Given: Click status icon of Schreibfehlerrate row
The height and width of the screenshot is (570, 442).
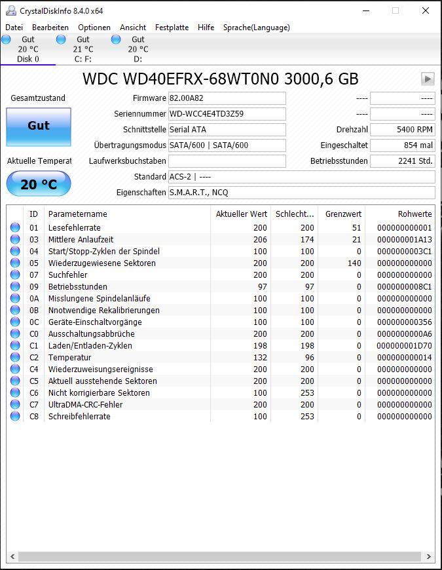Looking at the screenshot, I should (x=15, y=416).
